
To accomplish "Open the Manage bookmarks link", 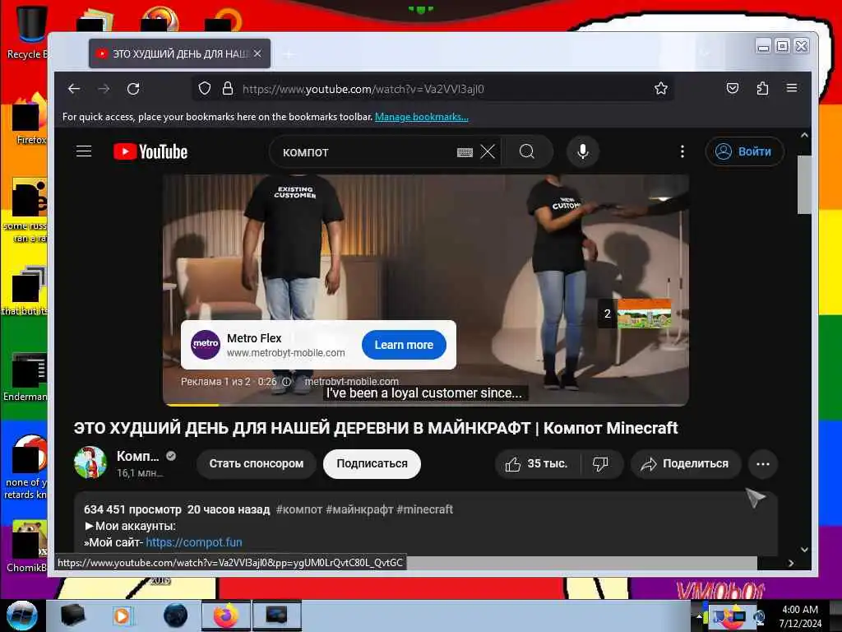I will 422,117.
